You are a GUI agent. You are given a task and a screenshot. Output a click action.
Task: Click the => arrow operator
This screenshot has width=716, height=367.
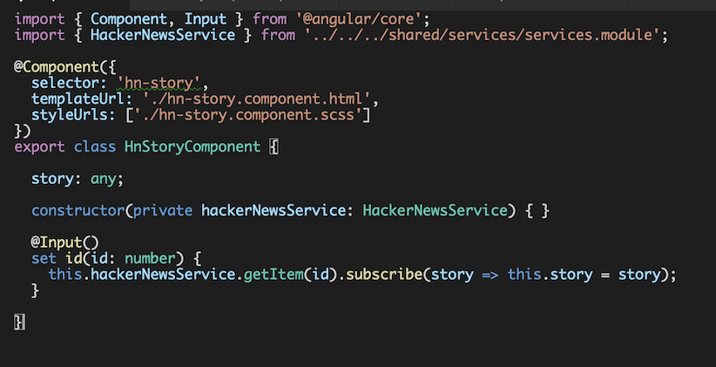490,275
